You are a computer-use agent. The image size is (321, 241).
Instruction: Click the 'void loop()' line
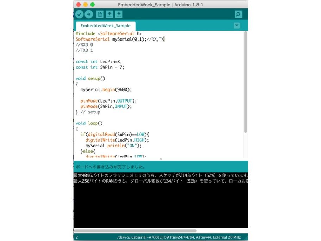89,123
